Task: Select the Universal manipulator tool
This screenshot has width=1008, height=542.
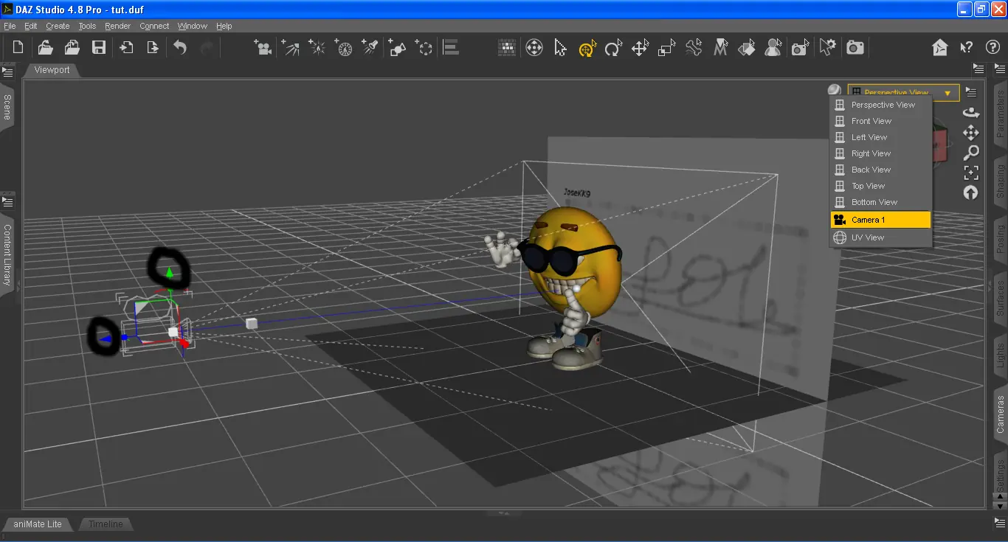Action: click(587, 48)
